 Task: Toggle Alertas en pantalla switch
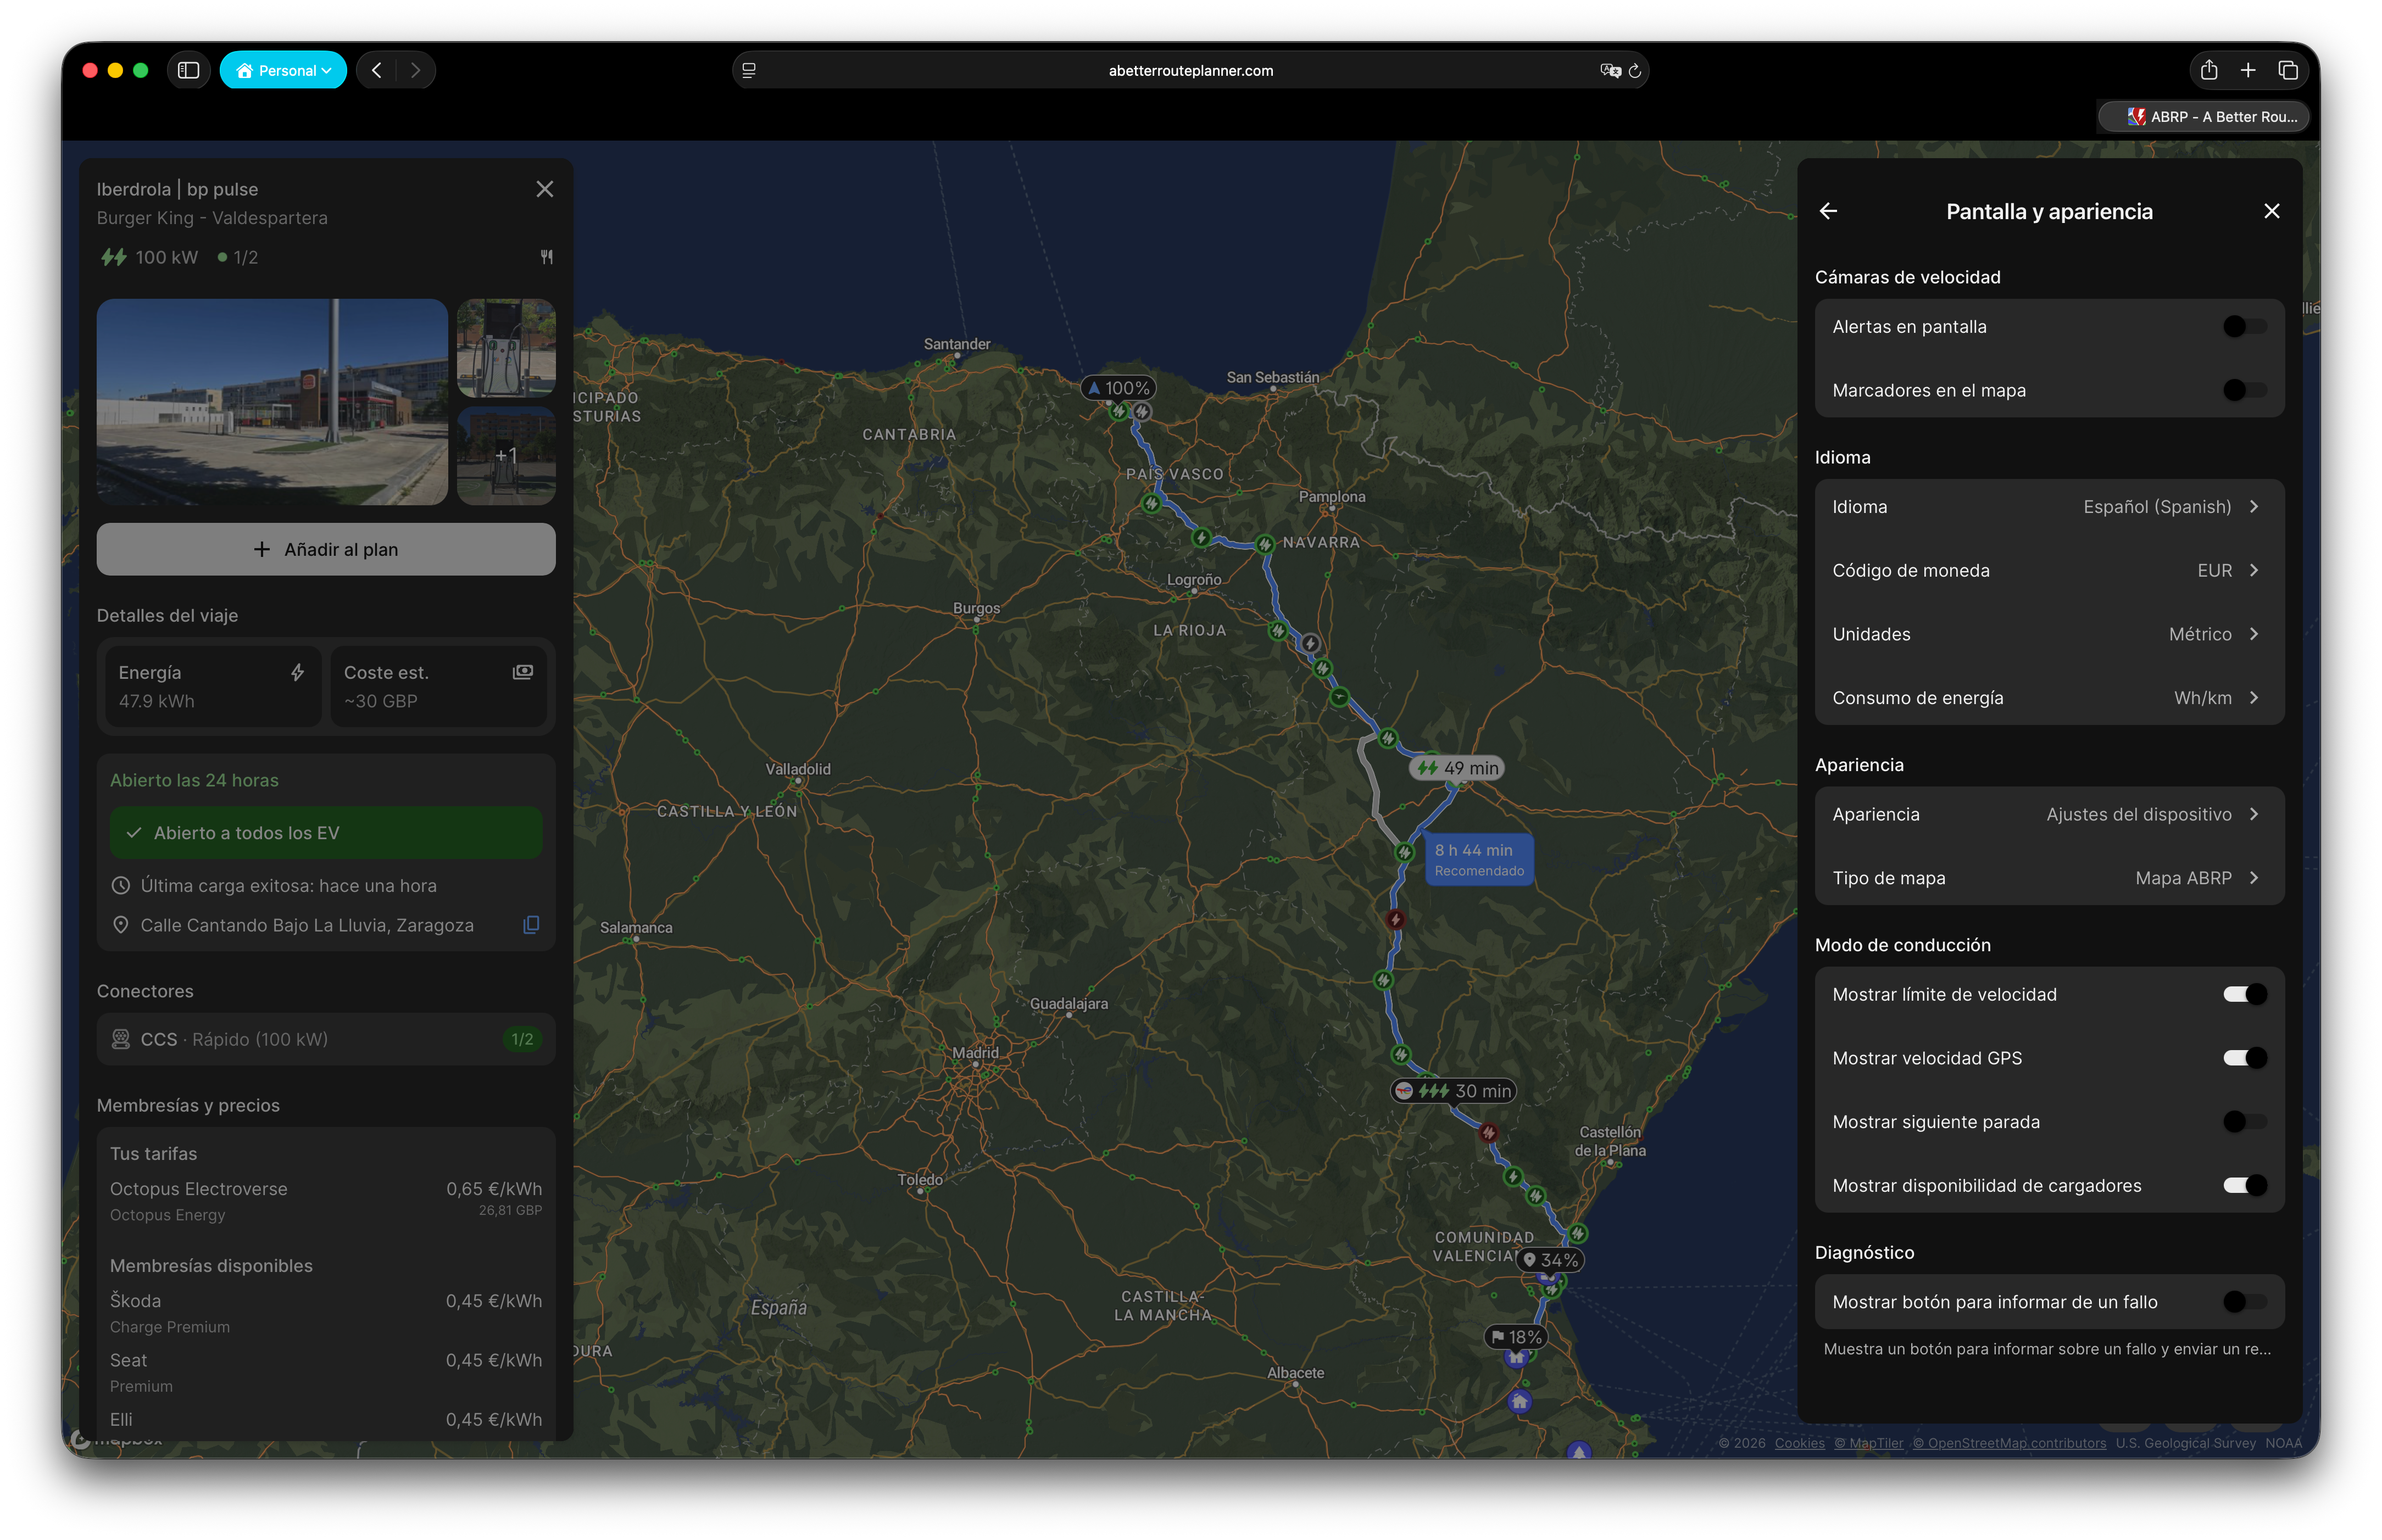tap(2245, 327)
